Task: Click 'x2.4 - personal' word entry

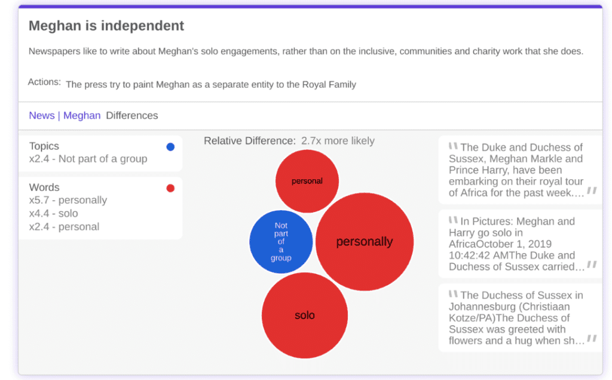Action: [65, 226]
